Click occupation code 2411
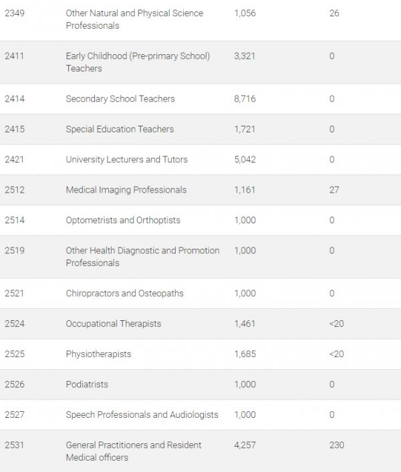This screenshot has height=472, width=401. (x=15, y=56)
